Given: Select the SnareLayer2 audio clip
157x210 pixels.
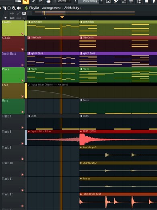Looking at the screenshot, I should (x=118, y=169).
